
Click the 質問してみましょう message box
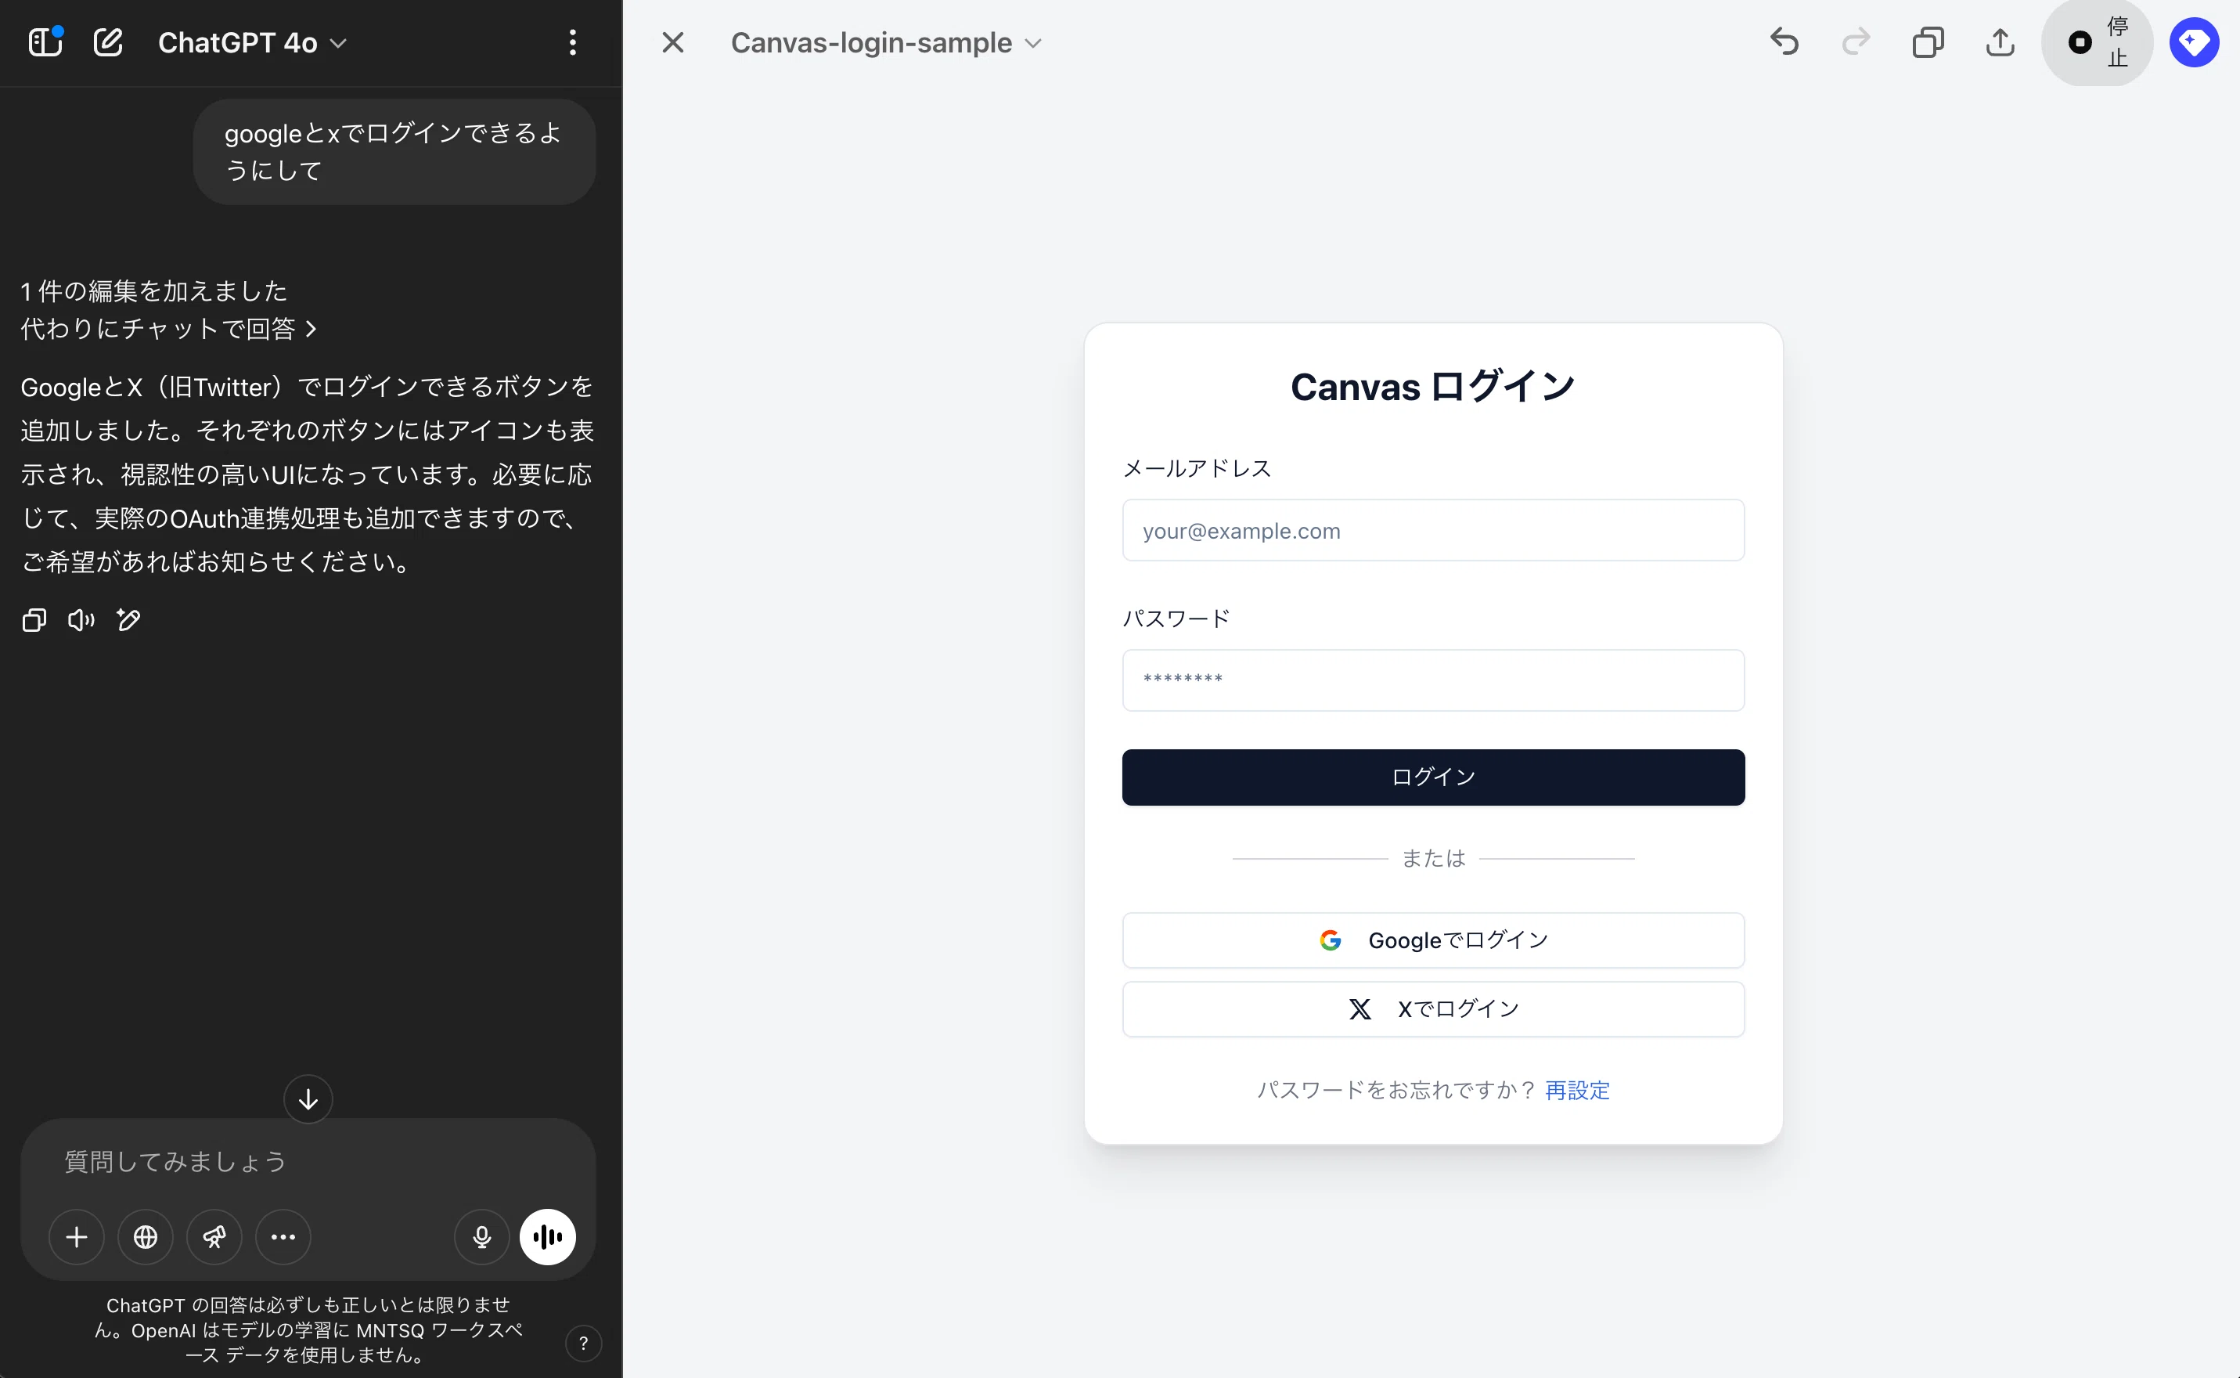(308, 1161)
